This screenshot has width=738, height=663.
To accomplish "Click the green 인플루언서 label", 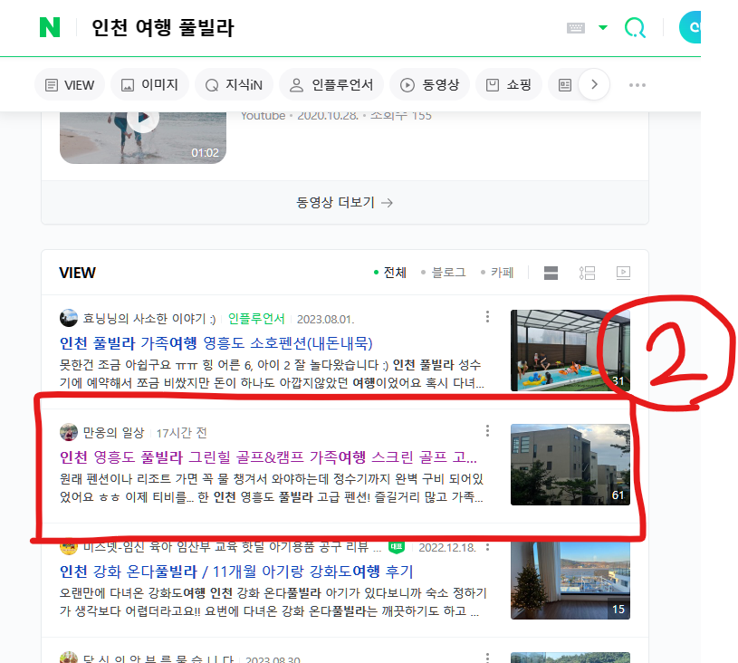I will click(256, 319).
